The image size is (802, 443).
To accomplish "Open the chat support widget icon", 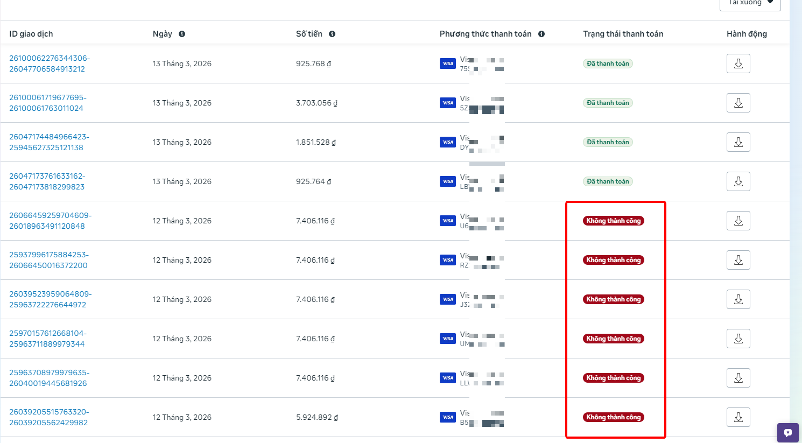I will (788, 432).
